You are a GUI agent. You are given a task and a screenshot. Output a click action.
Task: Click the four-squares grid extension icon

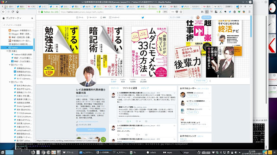click(216, 12)
